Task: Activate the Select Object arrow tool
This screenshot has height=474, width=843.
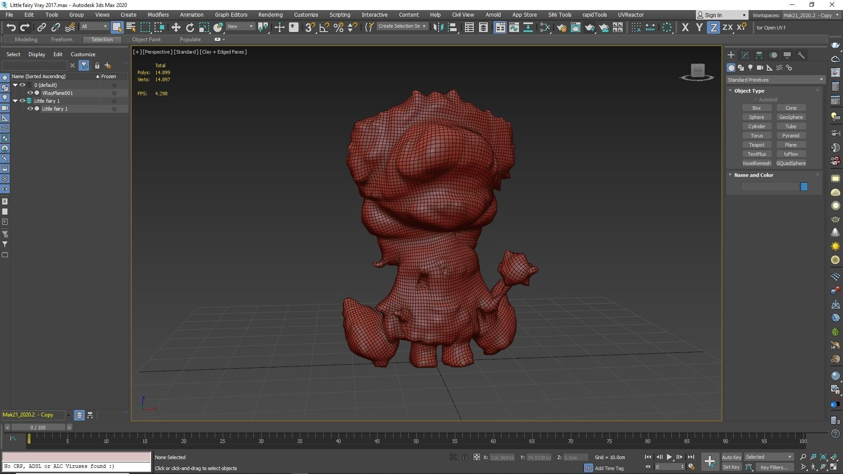Action: point(117,27)
